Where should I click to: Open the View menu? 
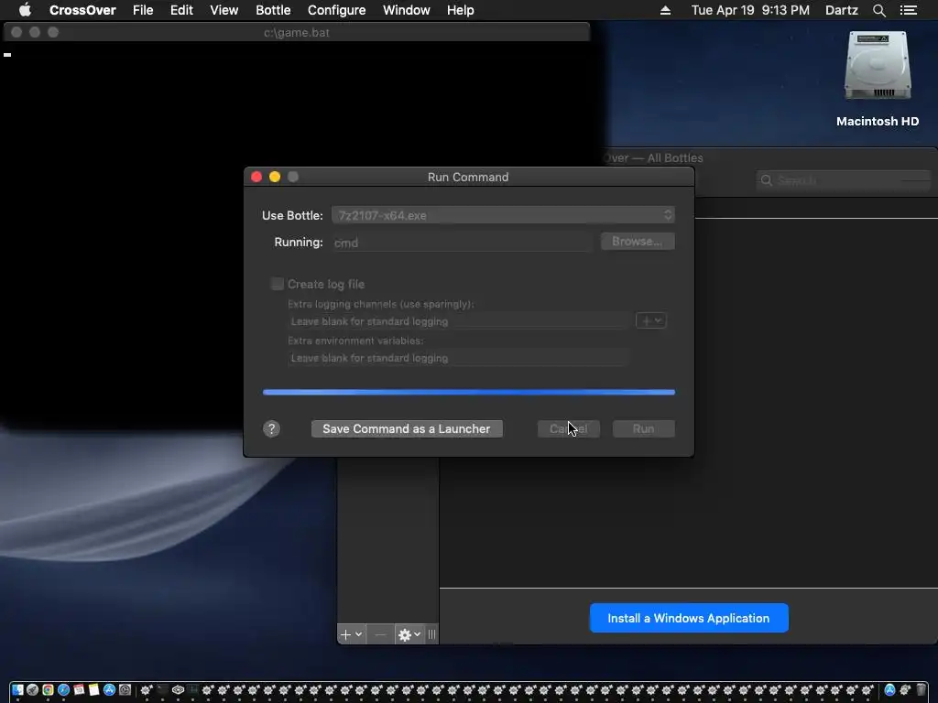pyautogui.click(x=224, y=10)
